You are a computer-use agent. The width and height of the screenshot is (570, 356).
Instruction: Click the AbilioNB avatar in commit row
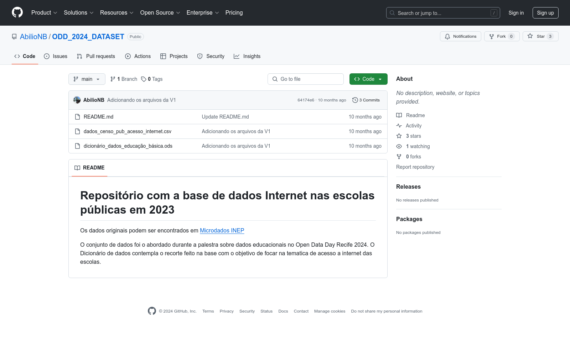click(x=77, y=100)
